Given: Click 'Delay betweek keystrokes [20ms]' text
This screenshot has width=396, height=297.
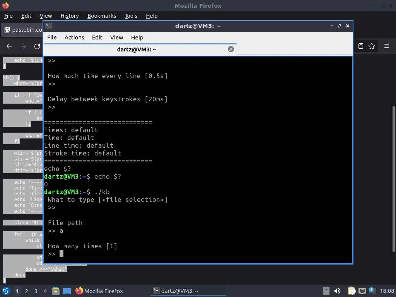Looking at the screenshot, I should coord(108,99).
